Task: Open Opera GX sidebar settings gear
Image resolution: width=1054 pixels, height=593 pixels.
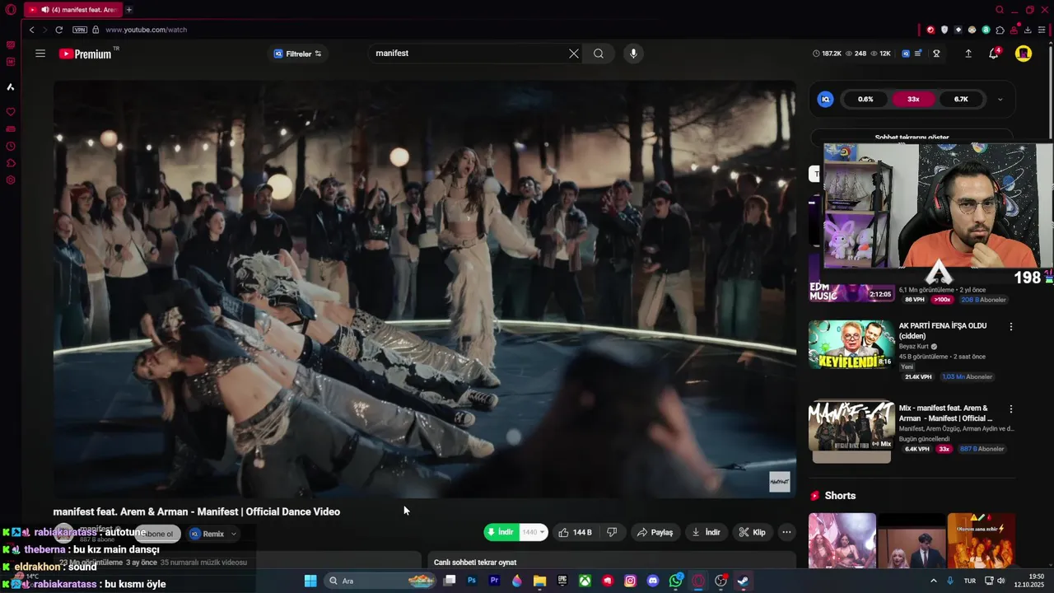Action: [x=11, y=180]
